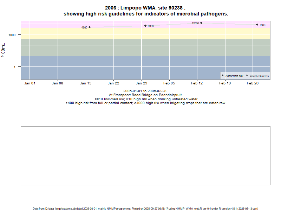Click the /100mL y-axis title

click(x=4, y=50)
